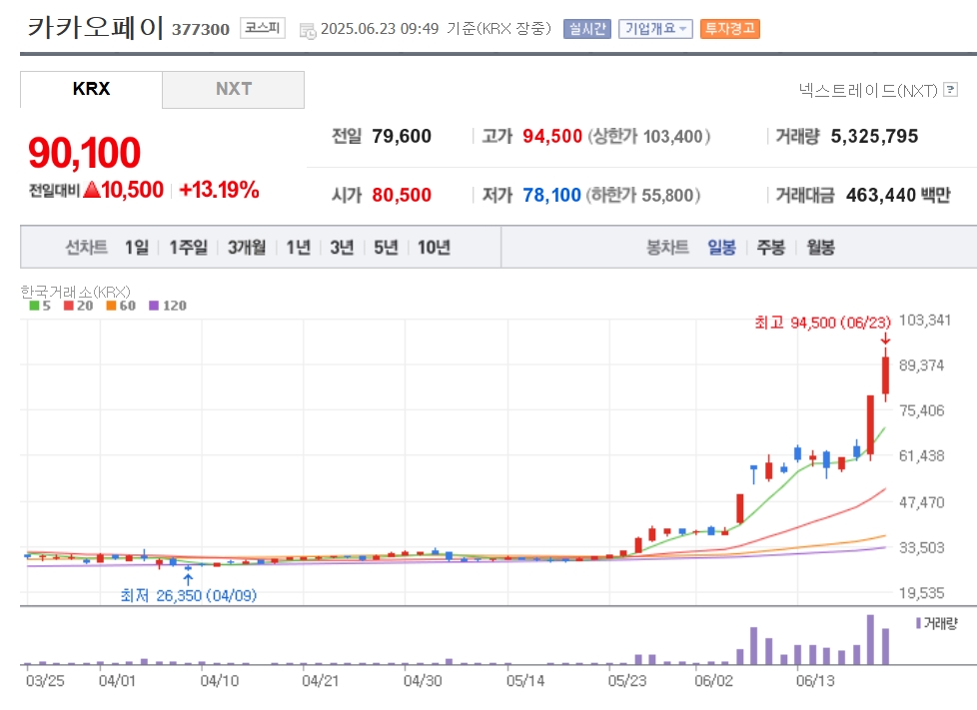The width and height of the screenshot is (977, 710).
Task: Click the 실시간 button
Action: pyautogui.click(x=587, y=29)
